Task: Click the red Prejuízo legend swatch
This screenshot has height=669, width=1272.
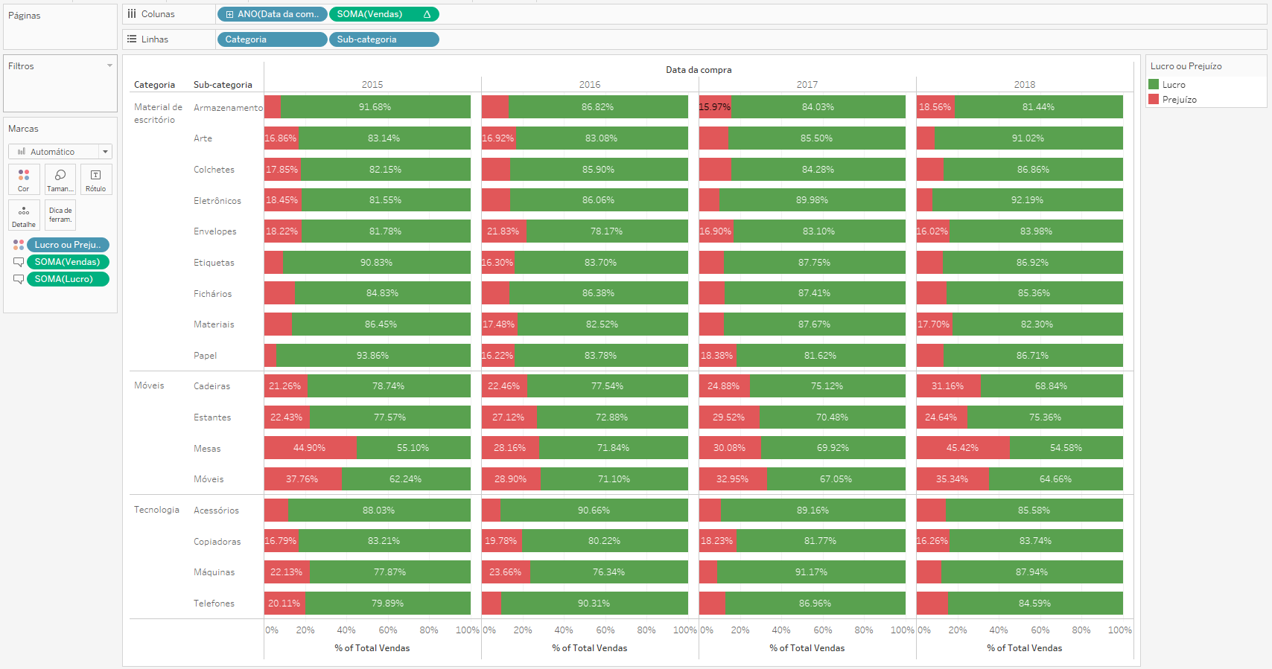Action: tap(1154, 99)
